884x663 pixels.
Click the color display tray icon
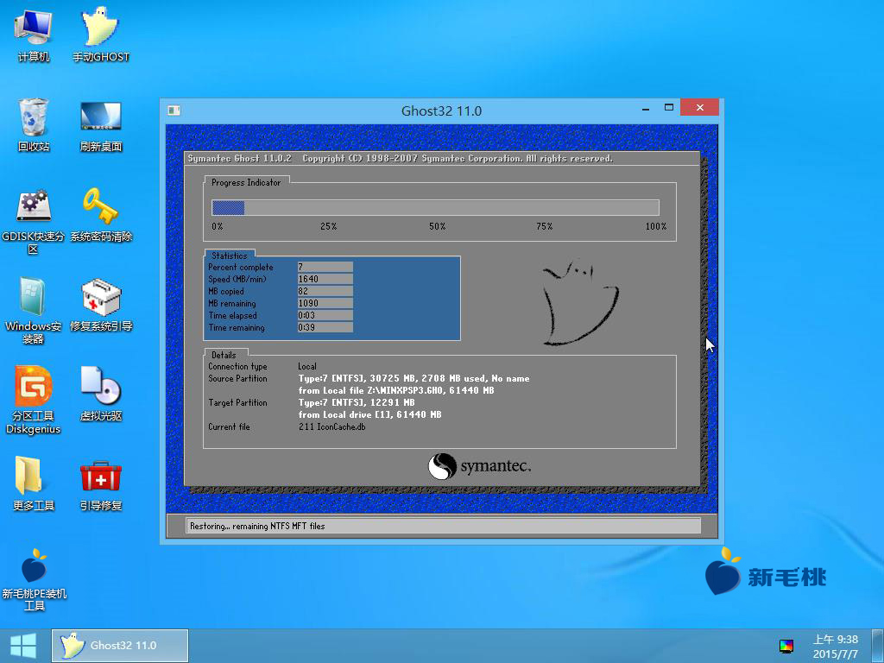(x=786, y=646)
